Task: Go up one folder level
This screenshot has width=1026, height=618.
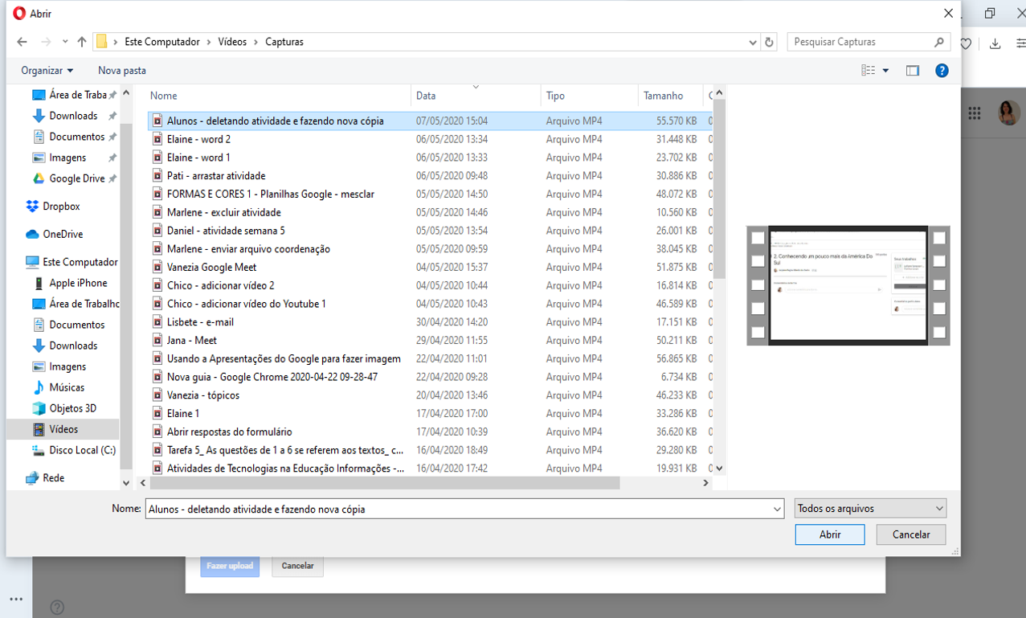Action: (x=82, y=42)
